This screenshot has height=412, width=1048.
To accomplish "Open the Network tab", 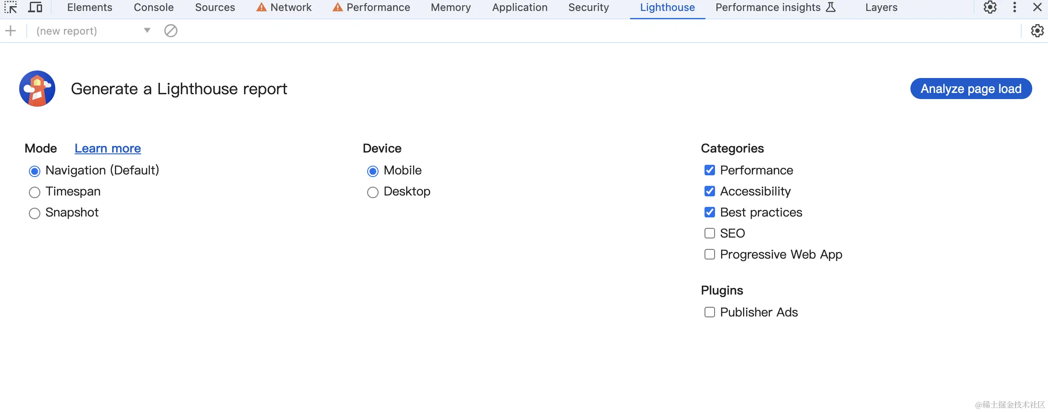I will click(x=284, y=7).
